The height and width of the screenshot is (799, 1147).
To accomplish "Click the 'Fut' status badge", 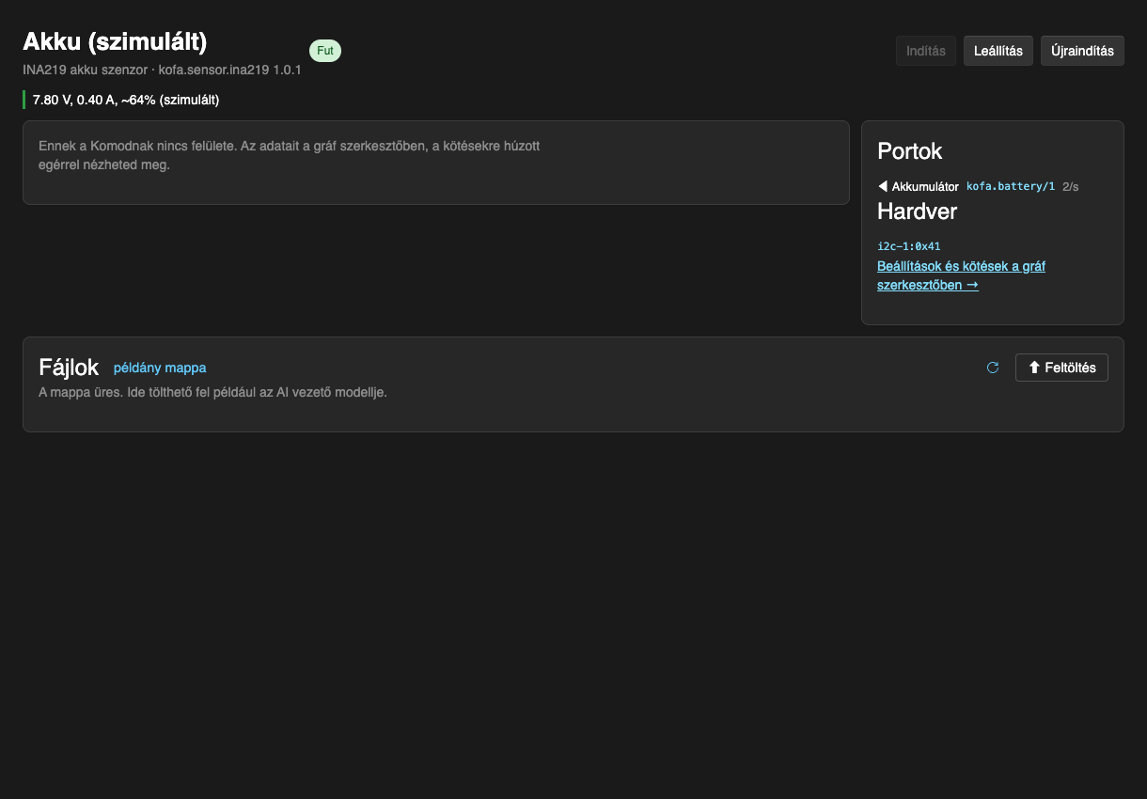I will (325, 51).
